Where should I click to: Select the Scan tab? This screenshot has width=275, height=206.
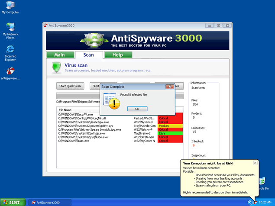tap(90, 55)
